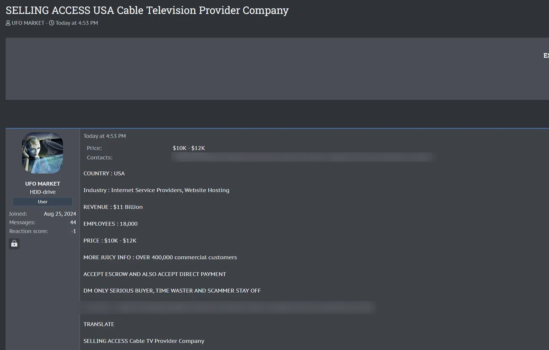The width and height of the screenshot is (549, 350).
Task: Click the clock icon in thread header
Action: coord(52,23)
